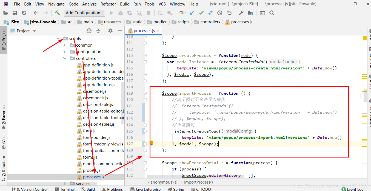The height and width of the screenshot is (191, 371).
Task: Close the processes.js editor tab
Action: 158,31
